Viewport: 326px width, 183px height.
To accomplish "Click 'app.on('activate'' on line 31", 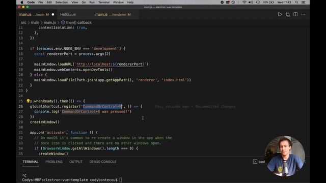I will [x=48, y=133].
